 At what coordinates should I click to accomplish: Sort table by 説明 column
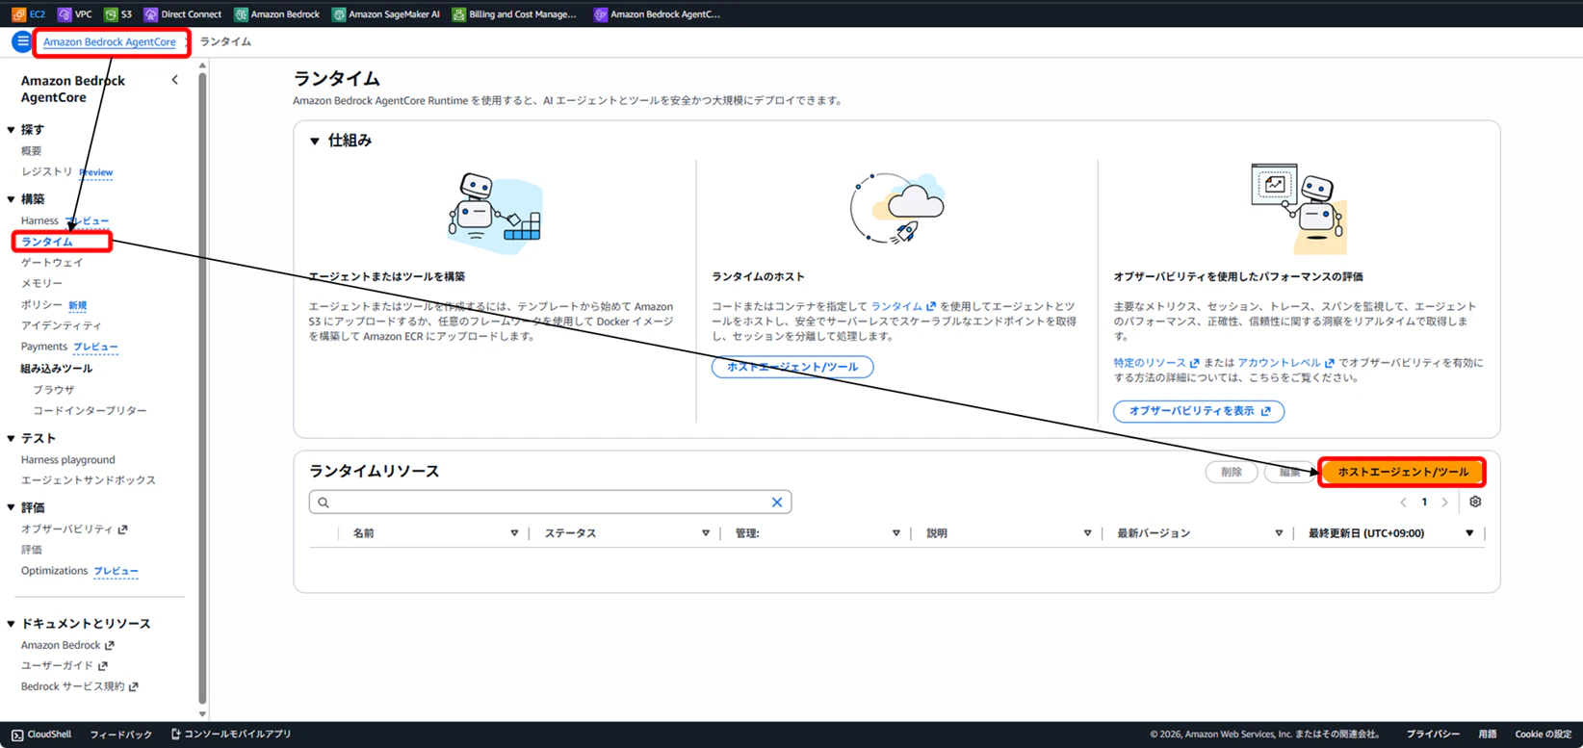click(x=1088, y=533)
